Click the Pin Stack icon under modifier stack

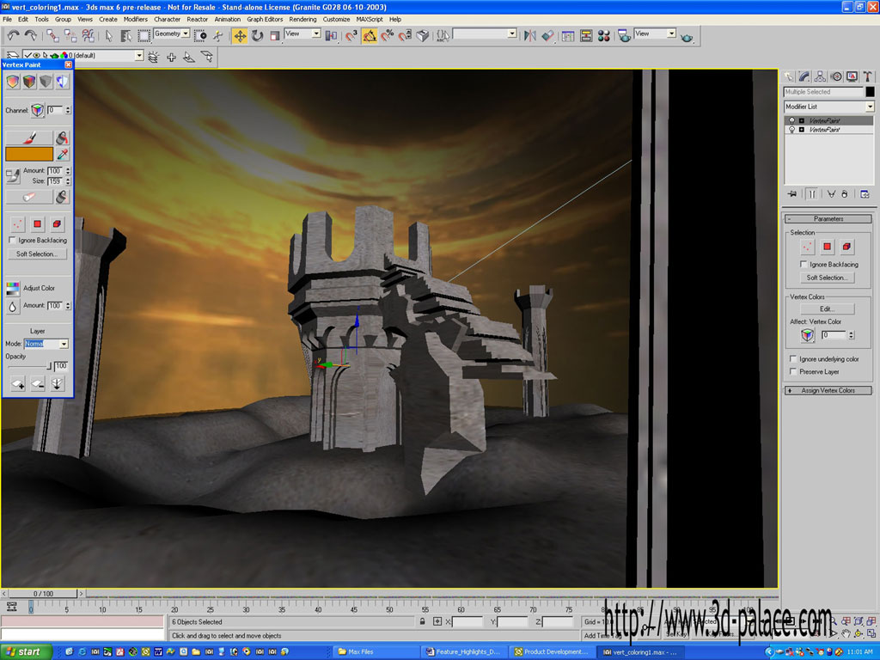791,194
